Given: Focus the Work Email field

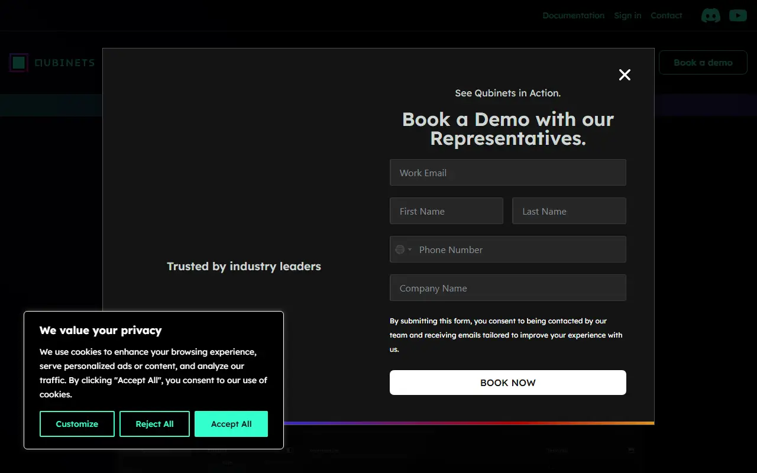Looking at the screenshot, I should (508, 173).
